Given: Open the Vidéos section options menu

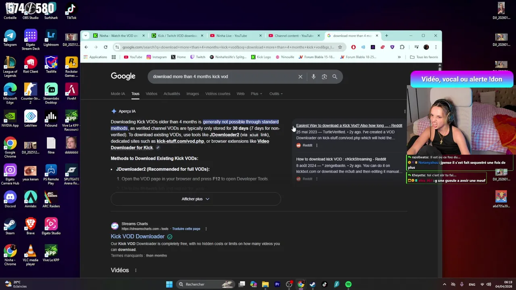Looking at the screenshot, I should [x=136, y=270].
